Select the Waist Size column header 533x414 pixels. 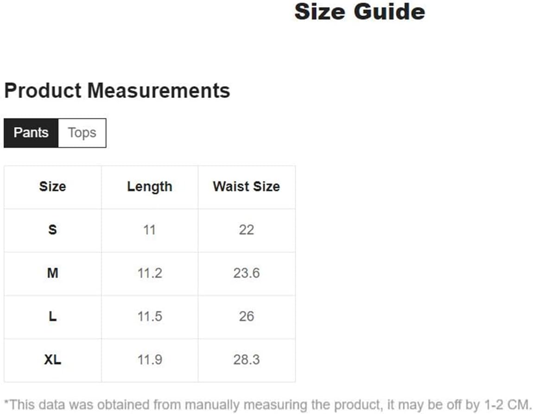247,186
